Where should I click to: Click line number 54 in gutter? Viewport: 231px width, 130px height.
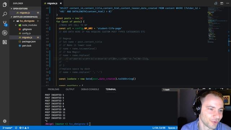pos(47,59)
